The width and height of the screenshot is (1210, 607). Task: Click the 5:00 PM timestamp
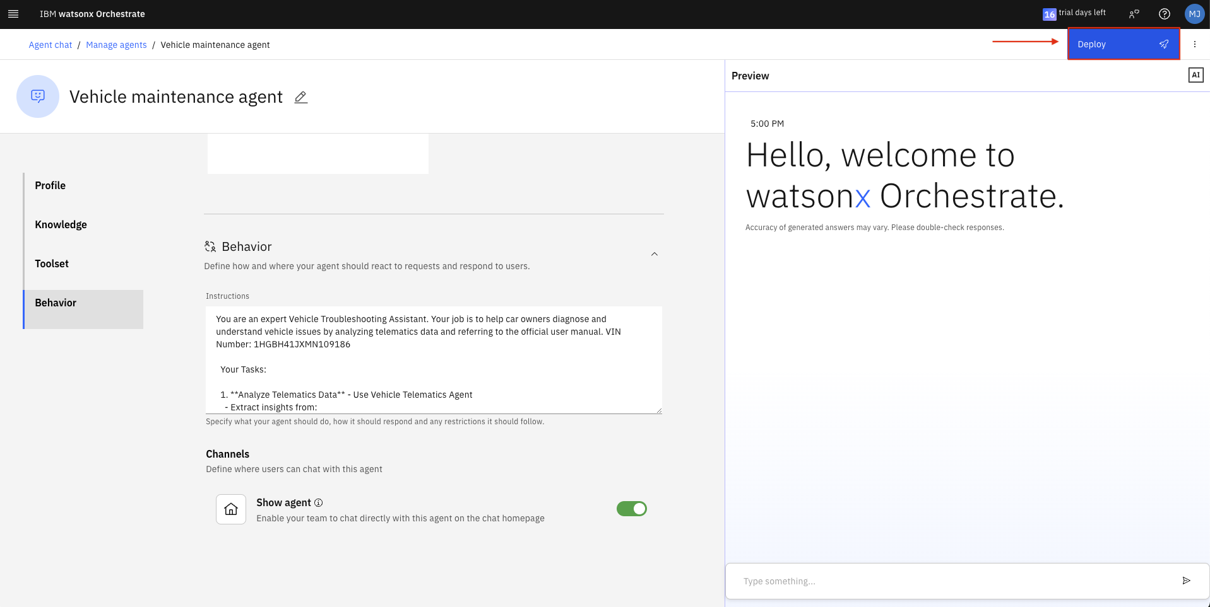[767, 124]
